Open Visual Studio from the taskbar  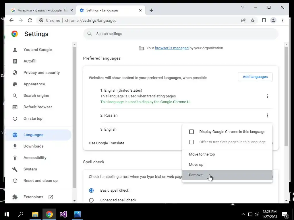pos(63,214)
